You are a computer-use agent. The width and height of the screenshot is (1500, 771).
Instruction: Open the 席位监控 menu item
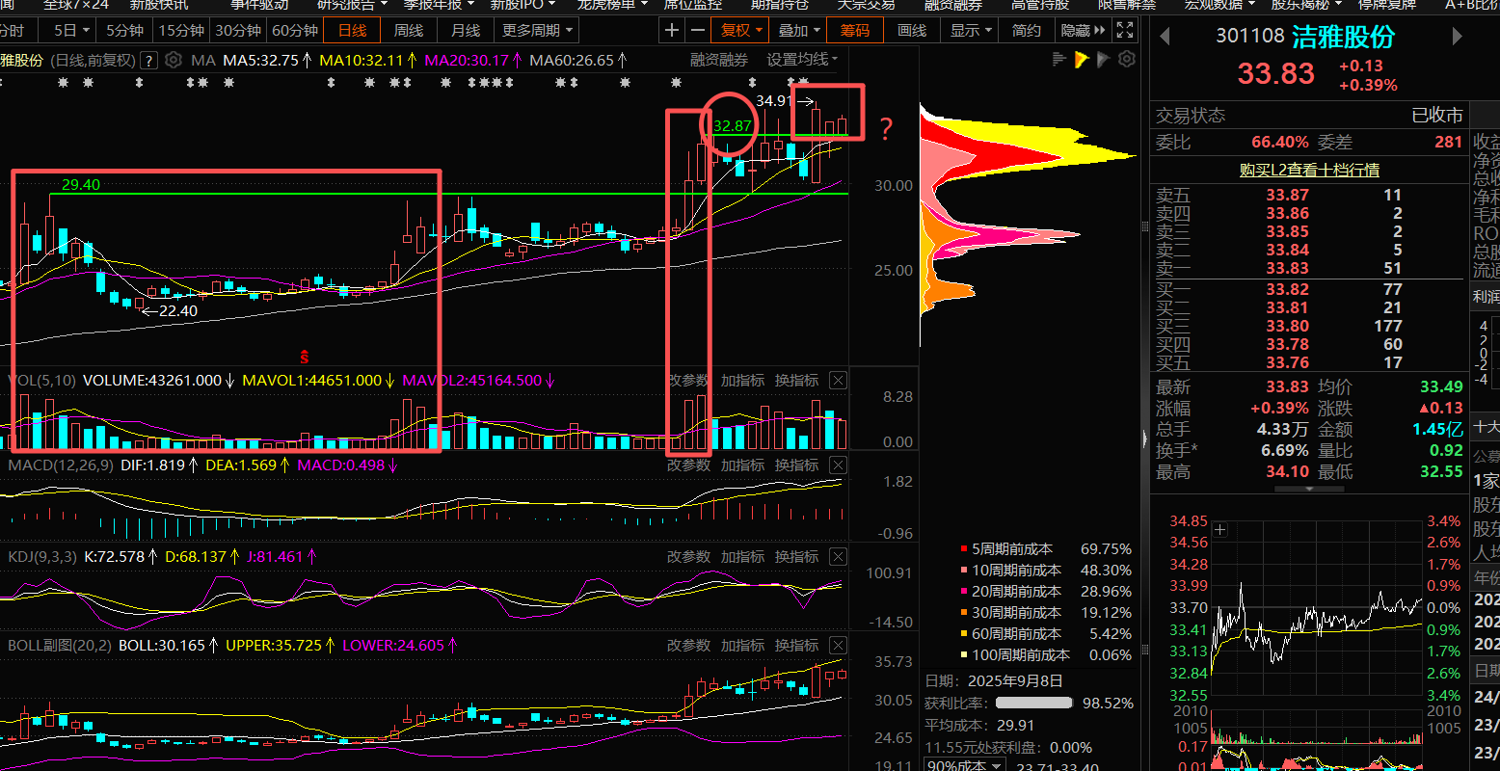[x=691, y=4]
